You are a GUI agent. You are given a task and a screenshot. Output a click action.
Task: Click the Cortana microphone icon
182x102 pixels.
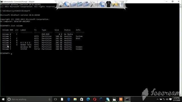(x=49, y=99)
